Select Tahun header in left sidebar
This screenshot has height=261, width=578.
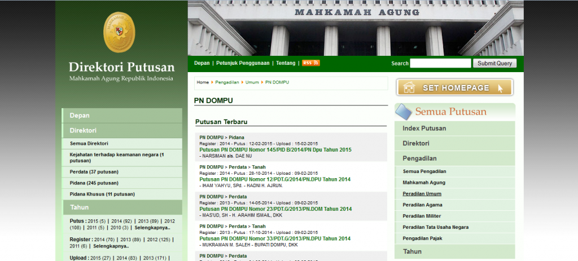(x=122, y=207)
